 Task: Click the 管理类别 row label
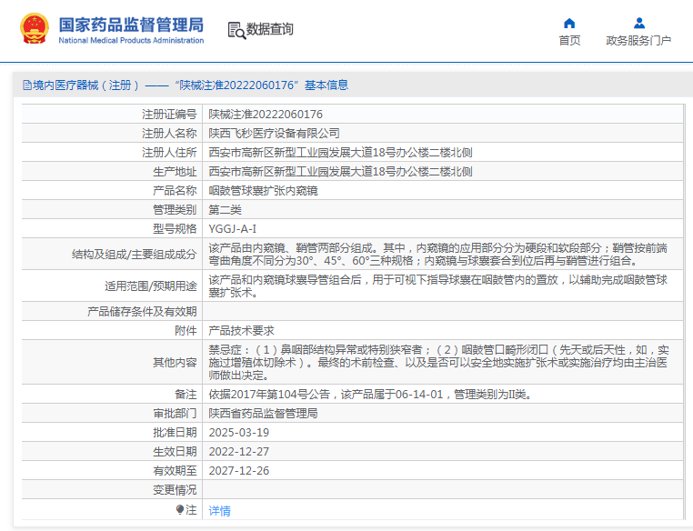point(175,209)
